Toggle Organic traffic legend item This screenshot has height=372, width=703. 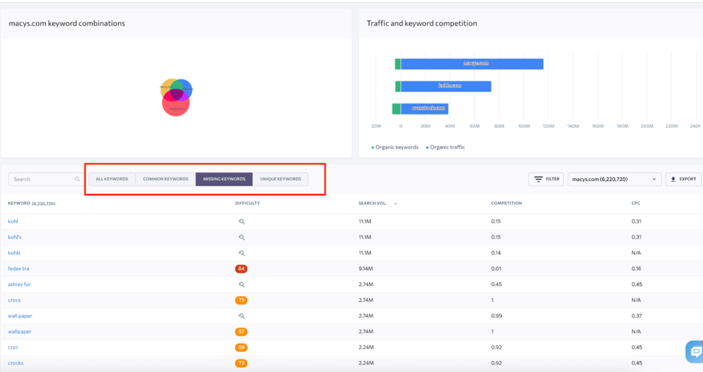pos(445,147)
